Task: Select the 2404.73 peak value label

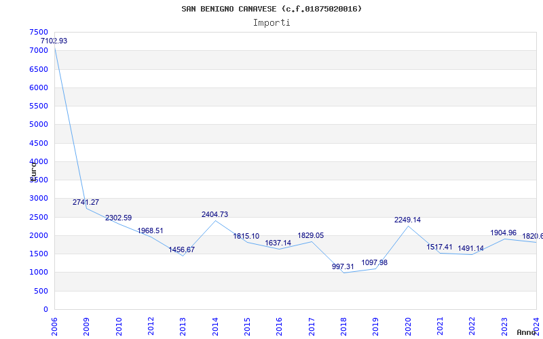Action: 214,215
